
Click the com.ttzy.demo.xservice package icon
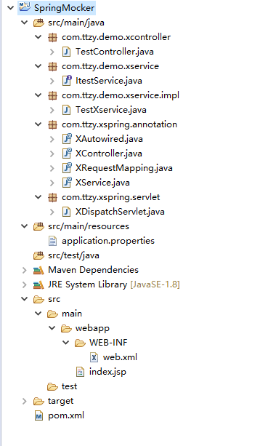pos(52,66)
